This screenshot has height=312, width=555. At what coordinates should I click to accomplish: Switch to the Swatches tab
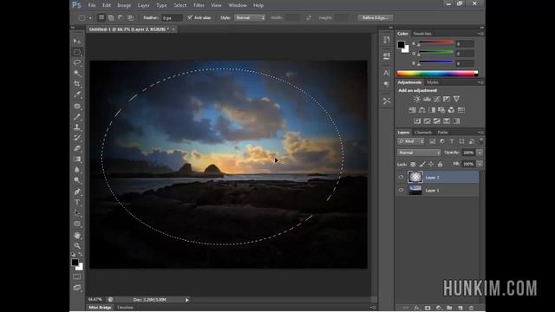tap(422, 34)
